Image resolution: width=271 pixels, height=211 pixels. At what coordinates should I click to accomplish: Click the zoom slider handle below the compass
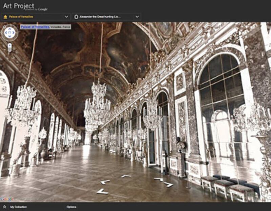[9, 49]
